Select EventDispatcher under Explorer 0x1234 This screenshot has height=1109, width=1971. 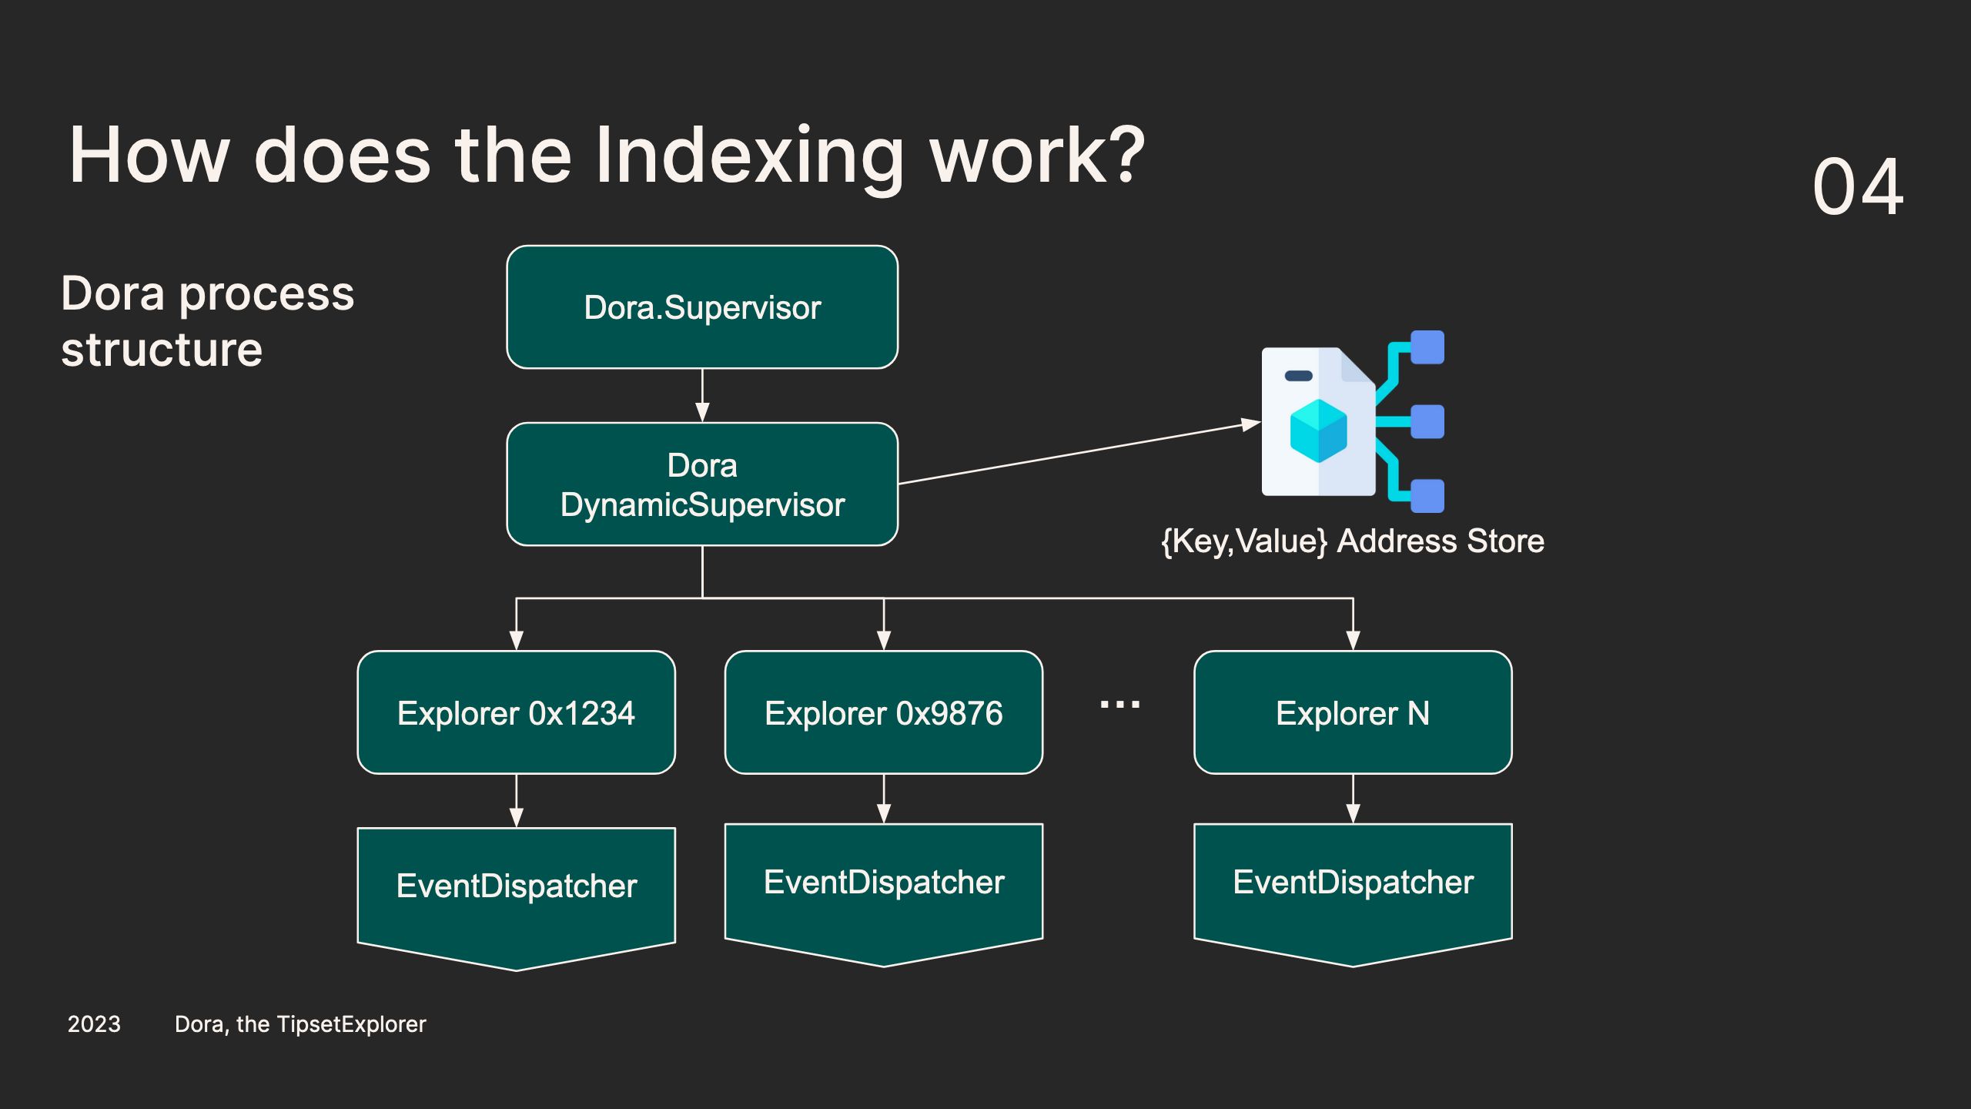(x=516, y=899)
